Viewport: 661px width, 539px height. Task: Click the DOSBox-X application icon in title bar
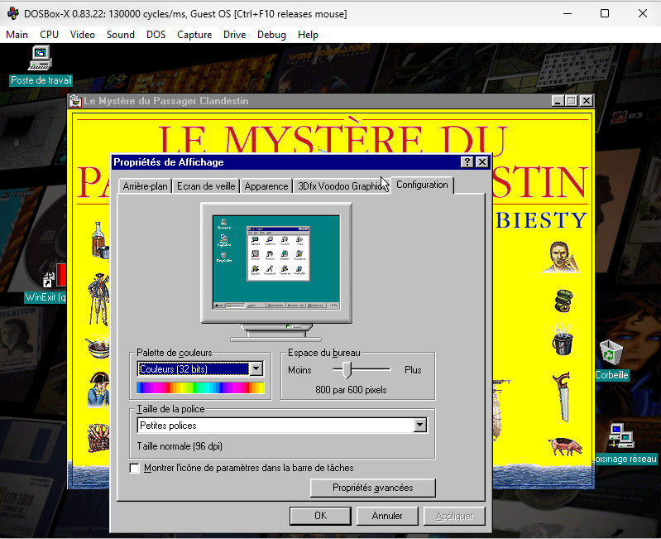[13, 13]
